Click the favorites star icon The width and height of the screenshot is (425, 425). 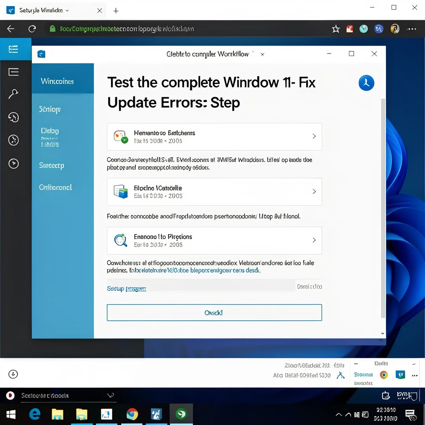(336, 29)
